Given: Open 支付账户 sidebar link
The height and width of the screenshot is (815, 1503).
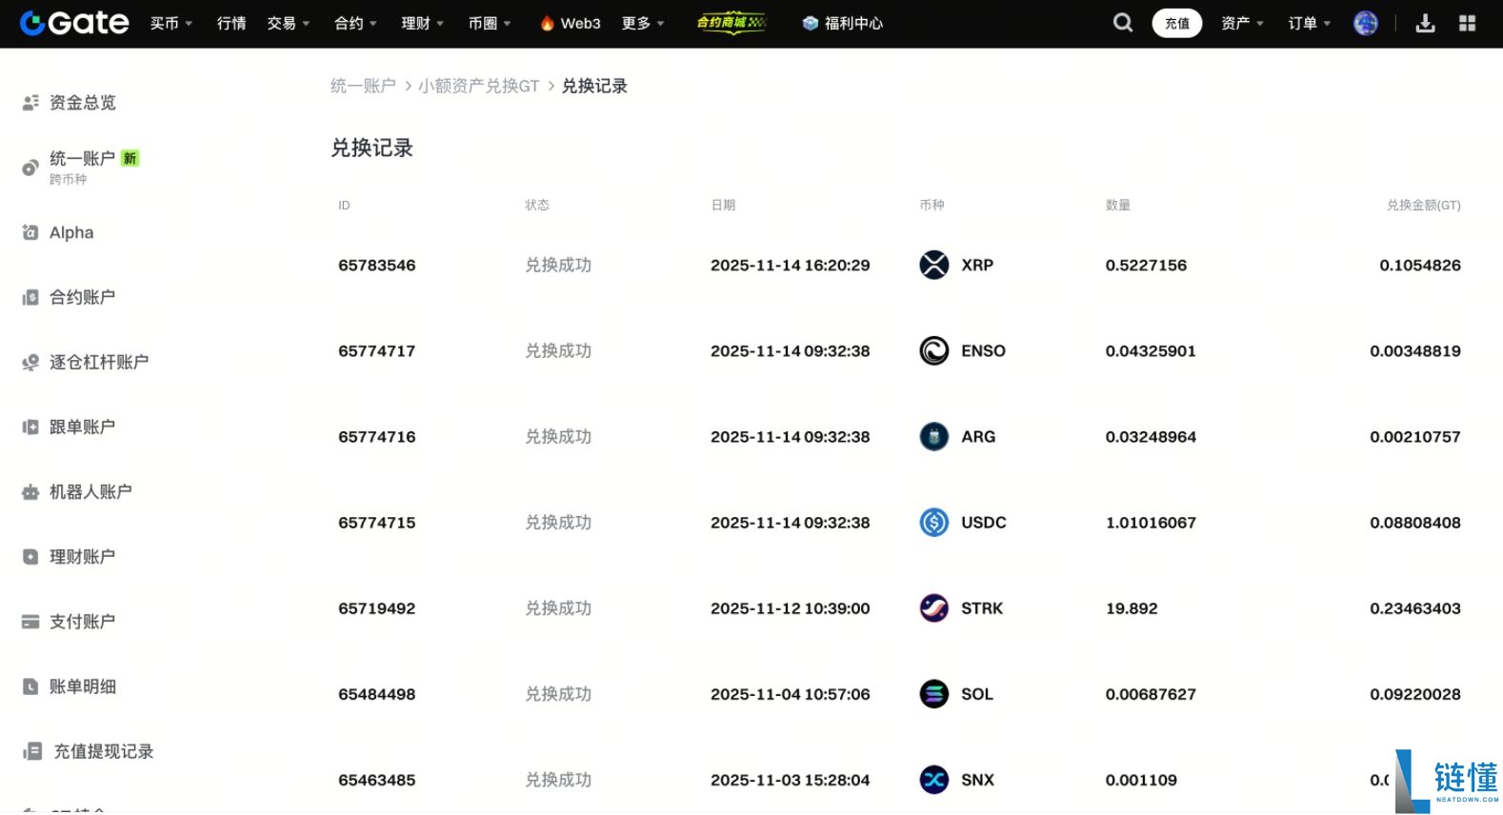Looking at the screenshot, I should point(83,621).
